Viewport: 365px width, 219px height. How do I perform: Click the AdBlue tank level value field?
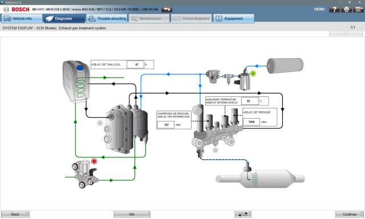[x=136, y=64]
